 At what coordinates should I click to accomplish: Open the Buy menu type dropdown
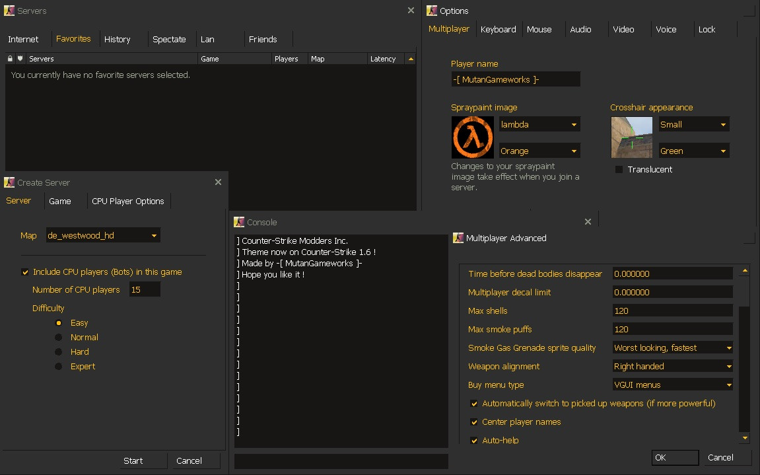[x=728, y=384]
